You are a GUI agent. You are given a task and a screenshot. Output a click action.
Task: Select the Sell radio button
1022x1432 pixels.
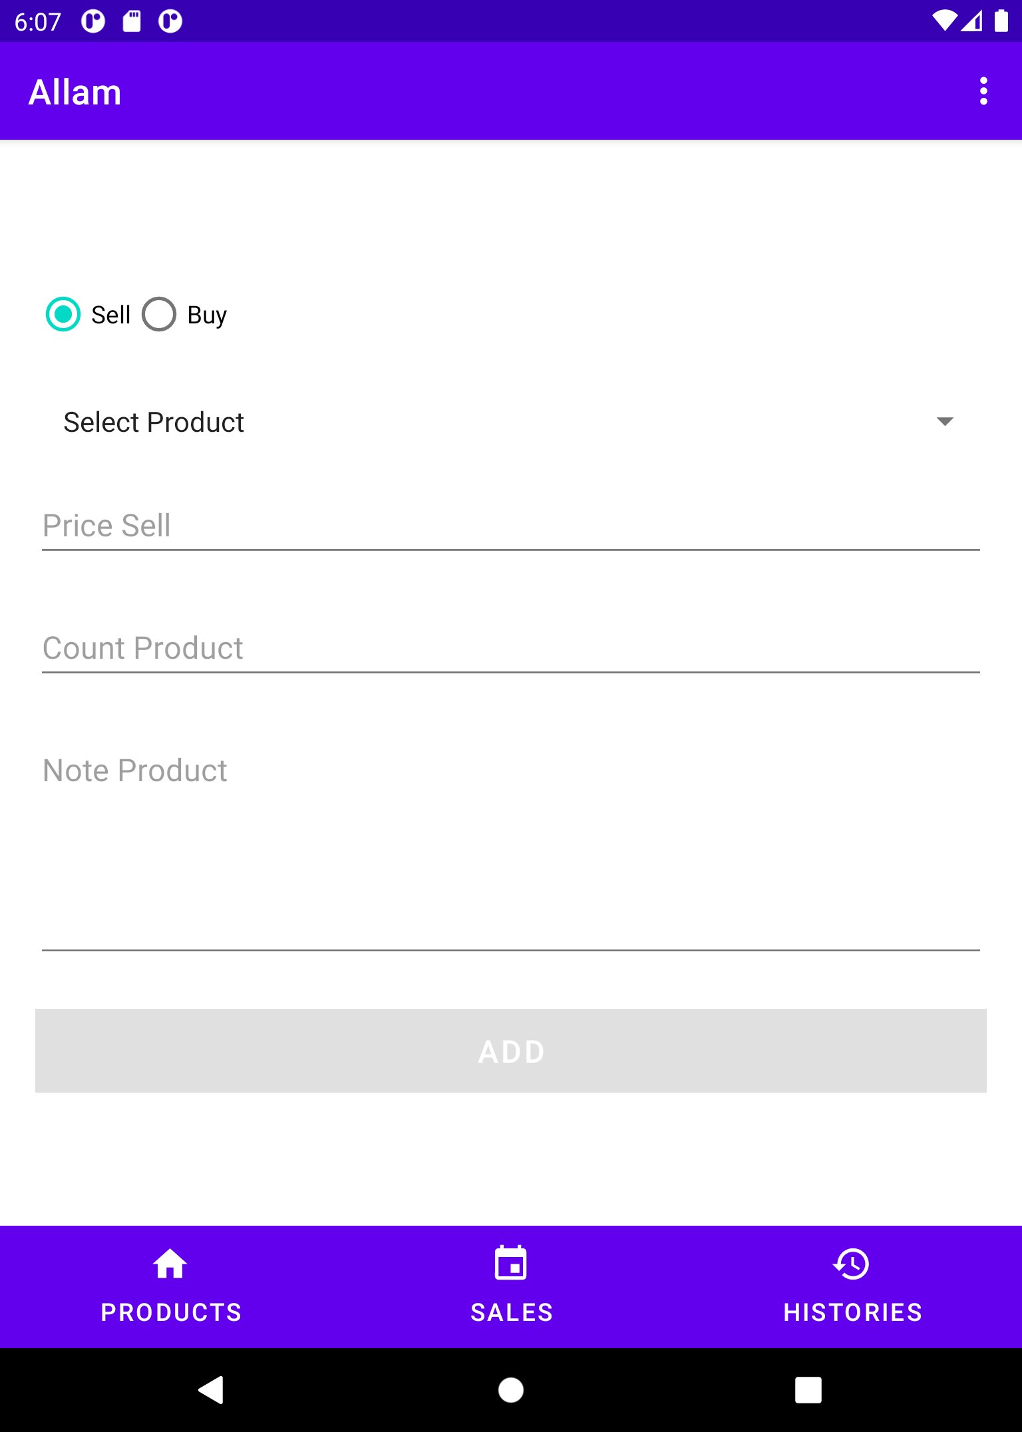(63, 314)
